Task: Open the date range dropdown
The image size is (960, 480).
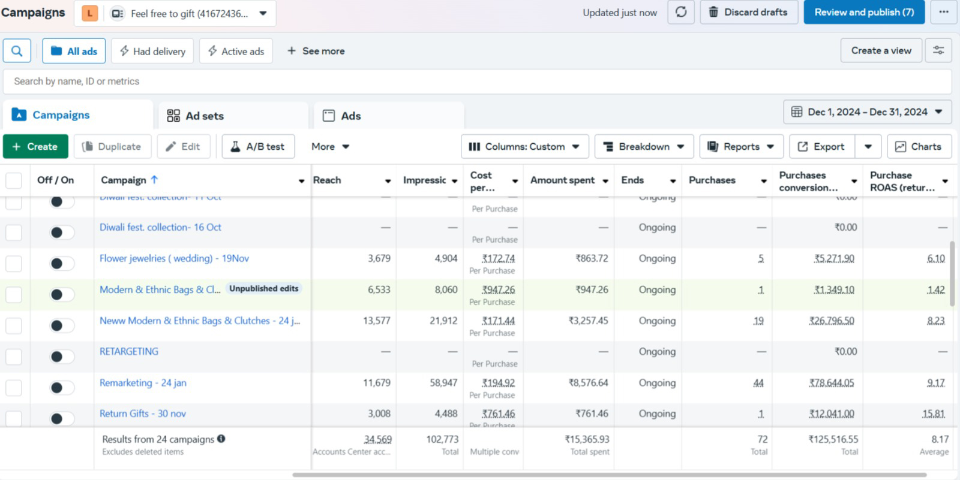Action: click(x=867, y=112)
